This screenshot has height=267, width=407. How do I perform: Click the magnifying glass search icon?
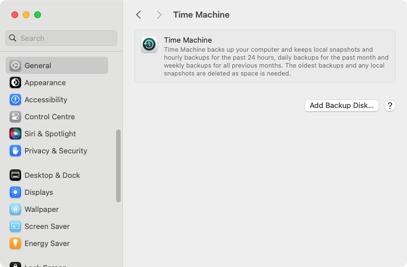13,38
